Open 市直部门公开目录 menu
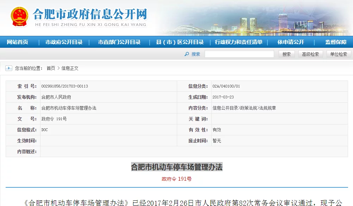 point(119,42)
